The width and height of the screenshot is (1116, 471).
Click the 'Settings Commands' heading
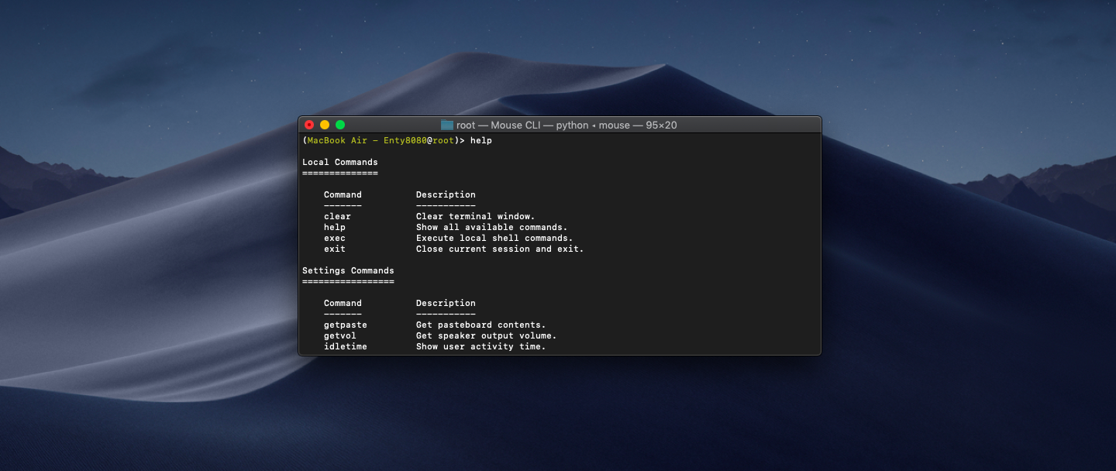click(348, 270)
